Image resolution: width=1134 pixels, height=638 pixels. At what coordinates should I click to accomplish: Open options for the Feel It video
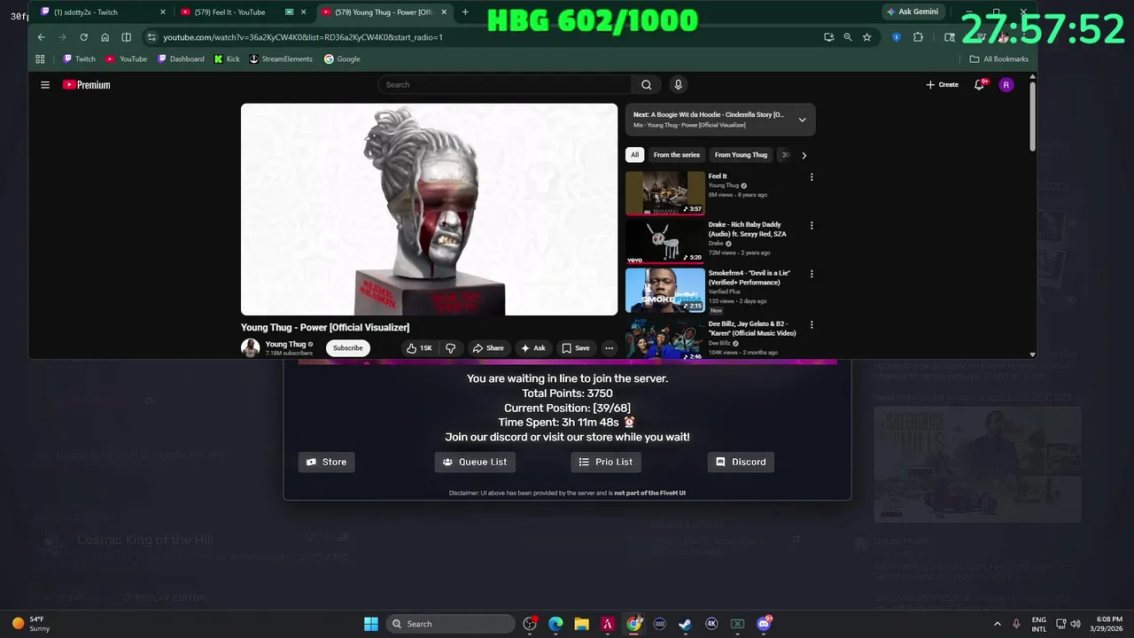click(812, 177)
